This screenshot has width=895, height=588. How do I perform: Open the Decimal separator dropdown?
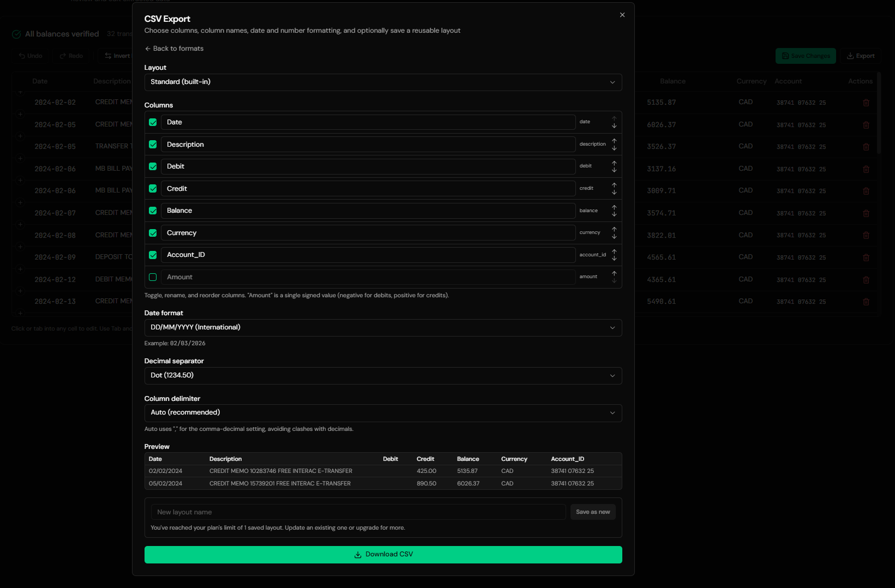(x=383, y=376)
